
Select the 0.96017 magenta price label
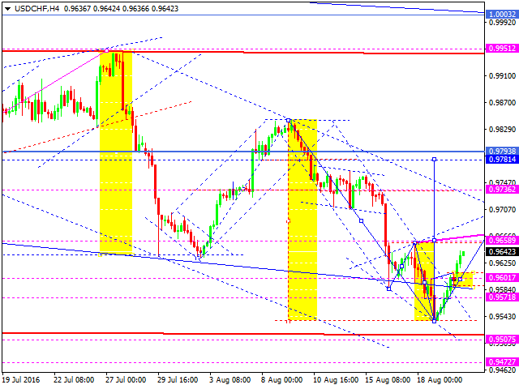[502, 278]
